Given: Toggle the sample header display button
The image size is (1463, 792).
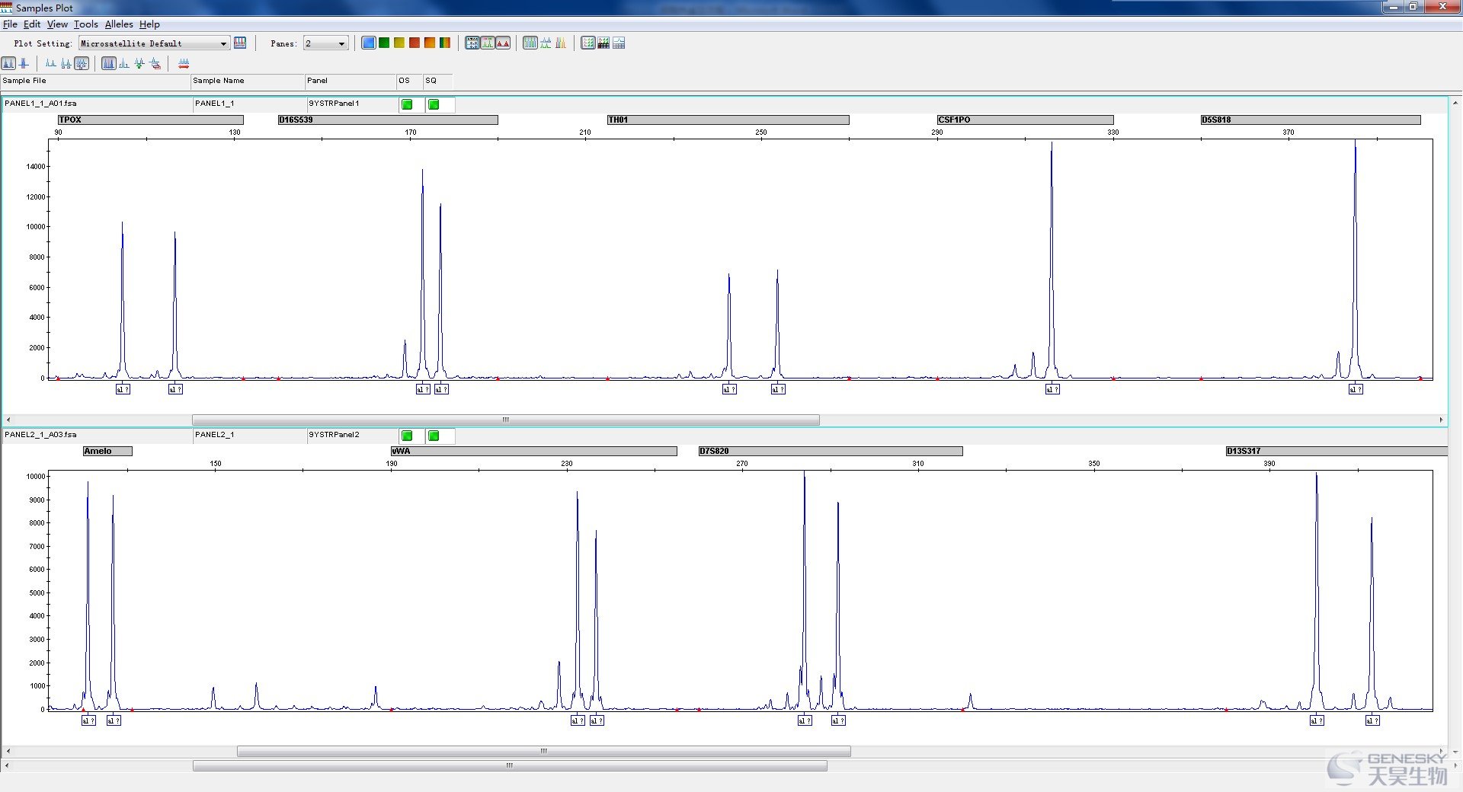Looking at the screenshot, I should 472,43.
